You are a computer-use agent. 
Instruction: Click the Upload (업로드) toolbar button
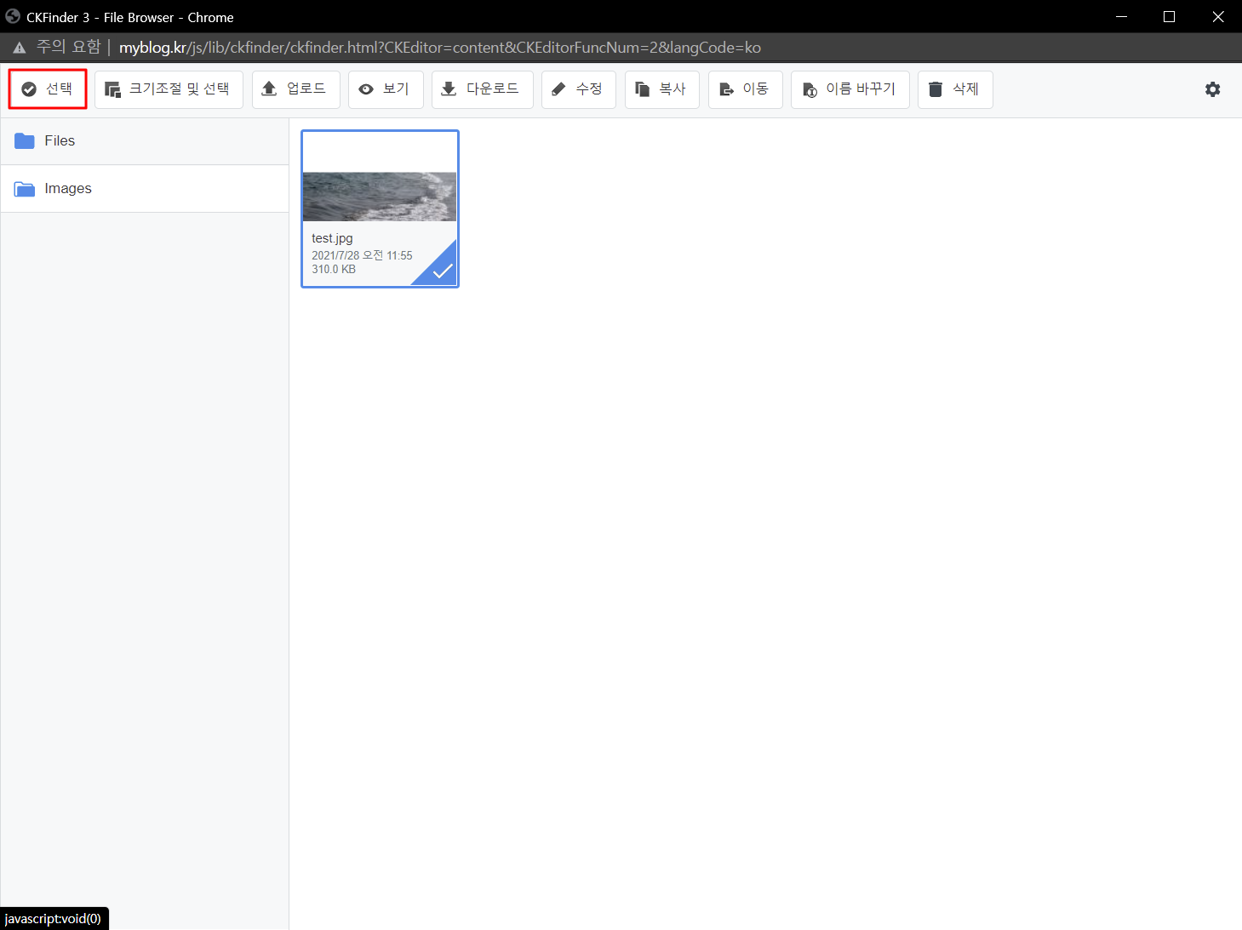[295, 89]
